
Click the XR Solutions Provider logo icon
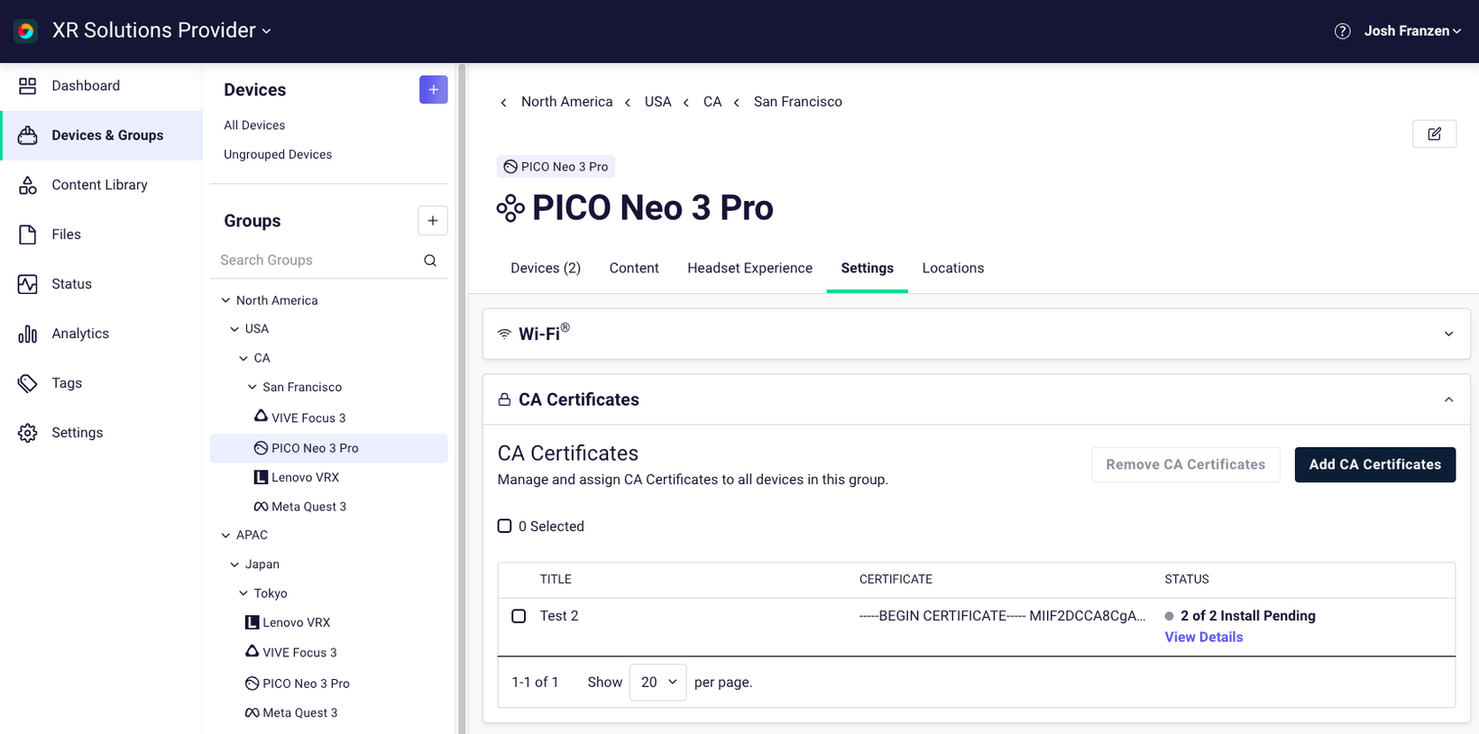click(26, 31)
